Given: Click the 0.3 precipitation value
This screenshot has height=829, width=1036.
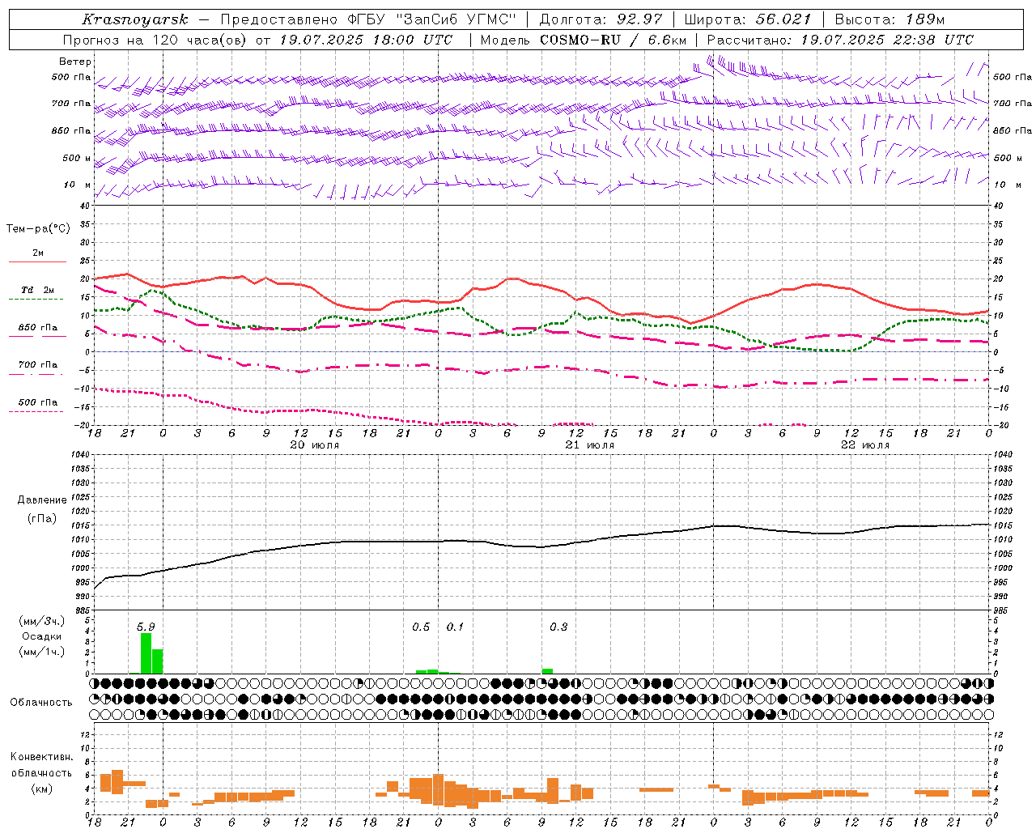Looking at the screenshot, I should tap(558, 627).
